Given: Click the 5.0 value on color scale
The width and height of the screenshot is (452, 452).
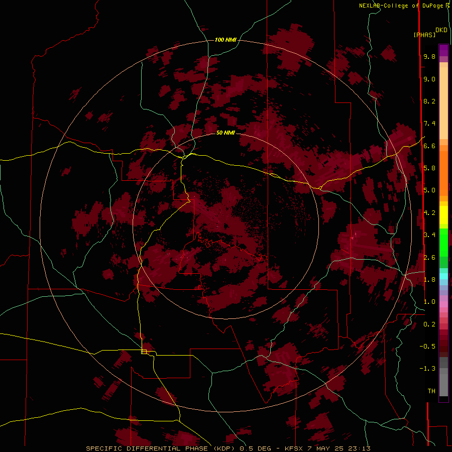Looking at the screenshot, I should pyautogui.click(x=429, y=190).
